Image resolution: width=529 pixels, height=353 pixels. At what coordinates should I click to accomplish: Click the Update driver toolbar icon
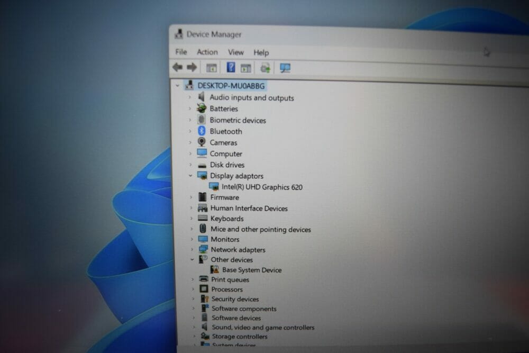pyautogui.click(x=265, y=68)
